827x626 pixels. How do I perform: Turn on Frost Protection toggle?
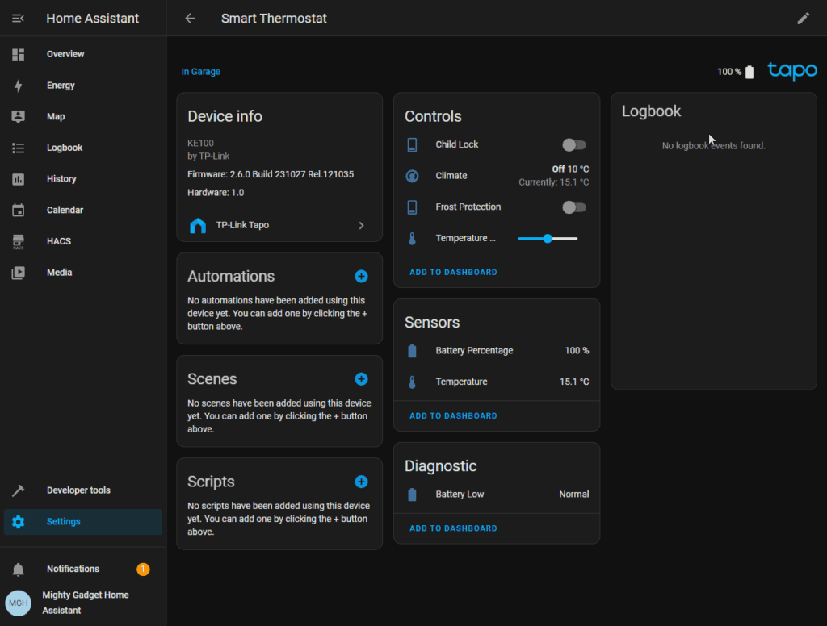pos(573,207)
